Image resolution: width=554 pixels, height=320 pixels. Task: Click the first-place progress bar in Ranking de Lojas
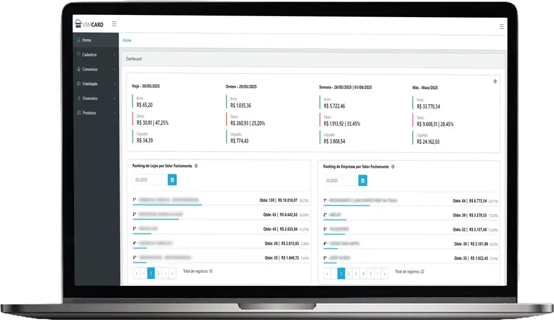point(166,205)
